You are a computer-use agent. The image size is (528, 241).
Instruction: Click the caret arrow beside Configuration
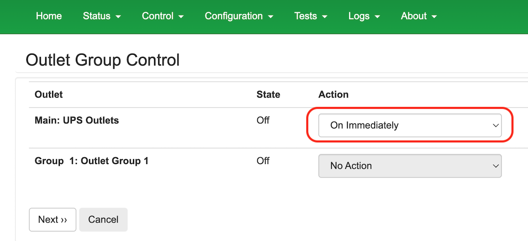pos(270,17)
